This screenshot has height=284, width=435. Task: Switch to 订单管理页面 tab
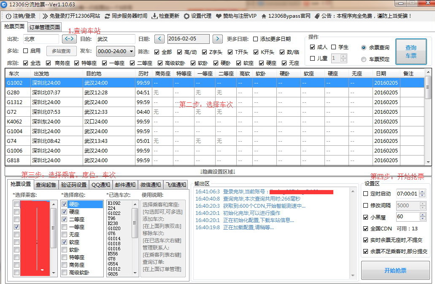[x=45, y=27]
